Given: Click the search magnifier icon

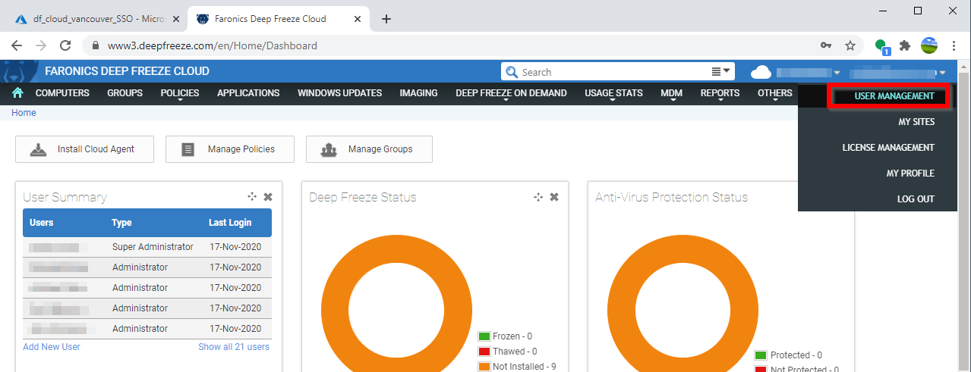Looking at the screenshot, I should pos(512,72).
